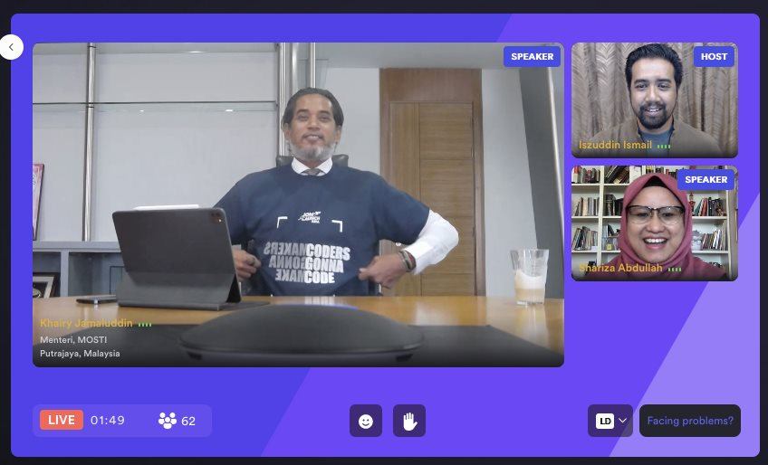Click the back arrow chevron circle
768x465 pixels.
[11, 47]
